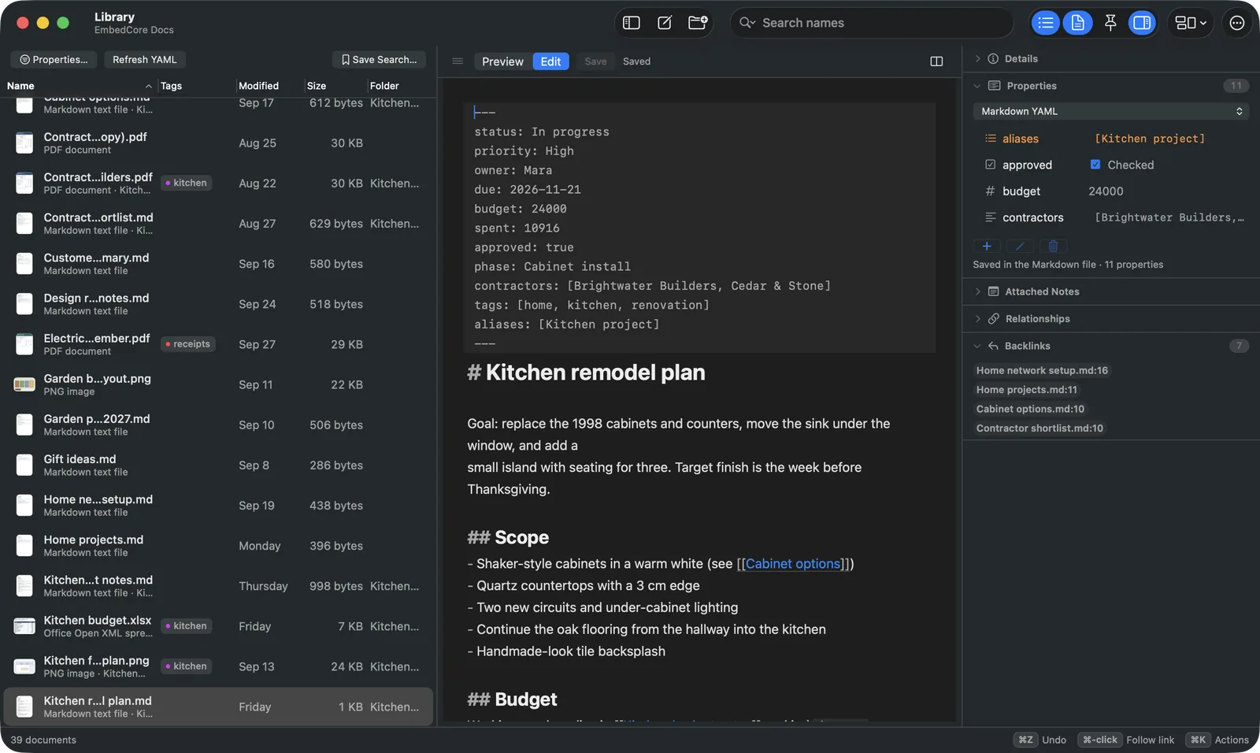Open backlink Contractor shortlist.md:10
1260x753 pixels.
click(x=1039, y=428)
